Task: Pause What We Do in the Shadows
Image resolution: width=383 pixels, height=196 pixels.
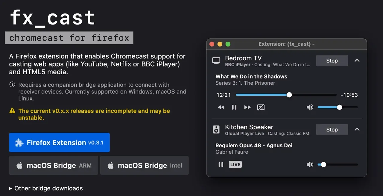Action: coord(234,107)
